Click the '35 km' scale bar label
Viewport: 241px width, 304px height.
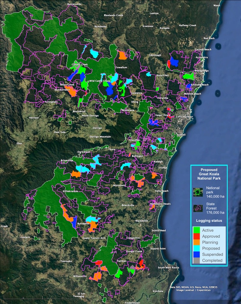(81, 293)
